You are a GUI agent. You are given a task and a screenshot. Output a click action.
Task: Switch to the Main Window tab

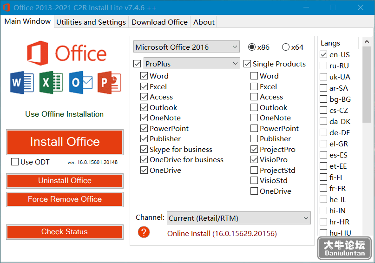(27, 21)
